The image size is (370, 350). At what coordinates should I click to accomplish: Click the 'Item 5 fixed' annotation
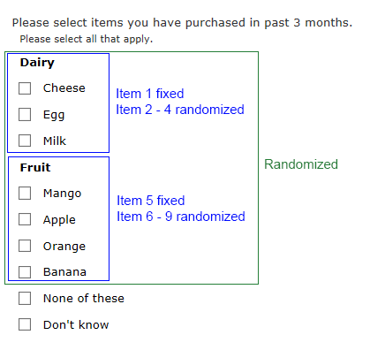(x=151, y=201)
